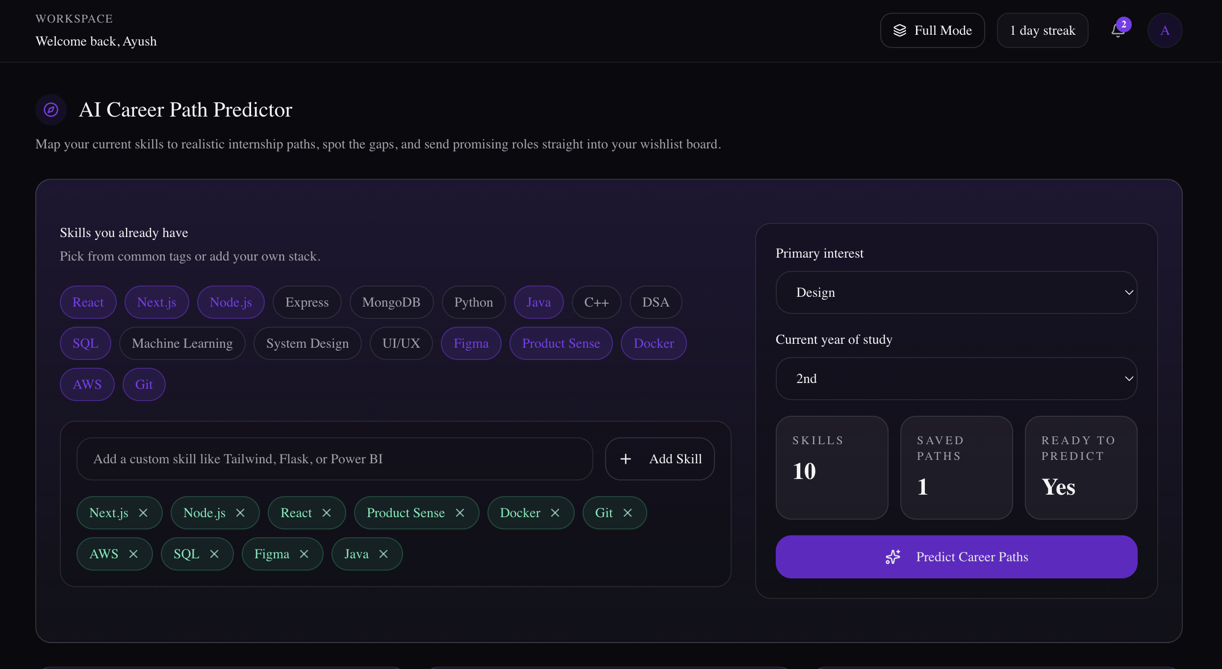Click the Full Mode button
The height and width of the screenshot is (669, 1222).
932,30
